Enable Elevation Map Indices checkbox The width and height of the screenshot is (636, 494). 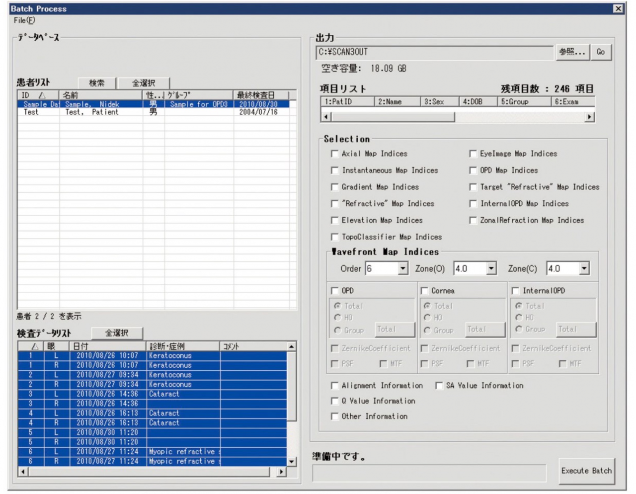click(x=335, y=220)
